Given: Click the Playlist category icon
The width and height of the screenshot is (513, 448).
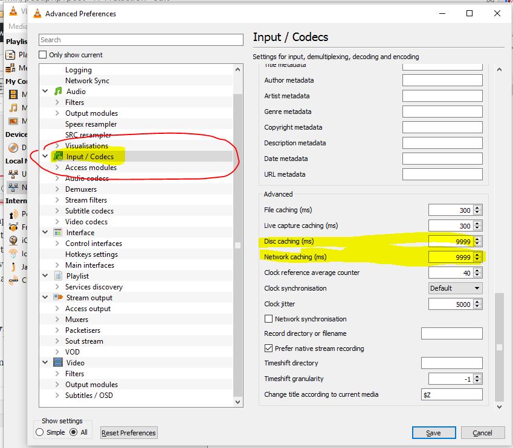Looking at the screenshot, I should (58, 276).
